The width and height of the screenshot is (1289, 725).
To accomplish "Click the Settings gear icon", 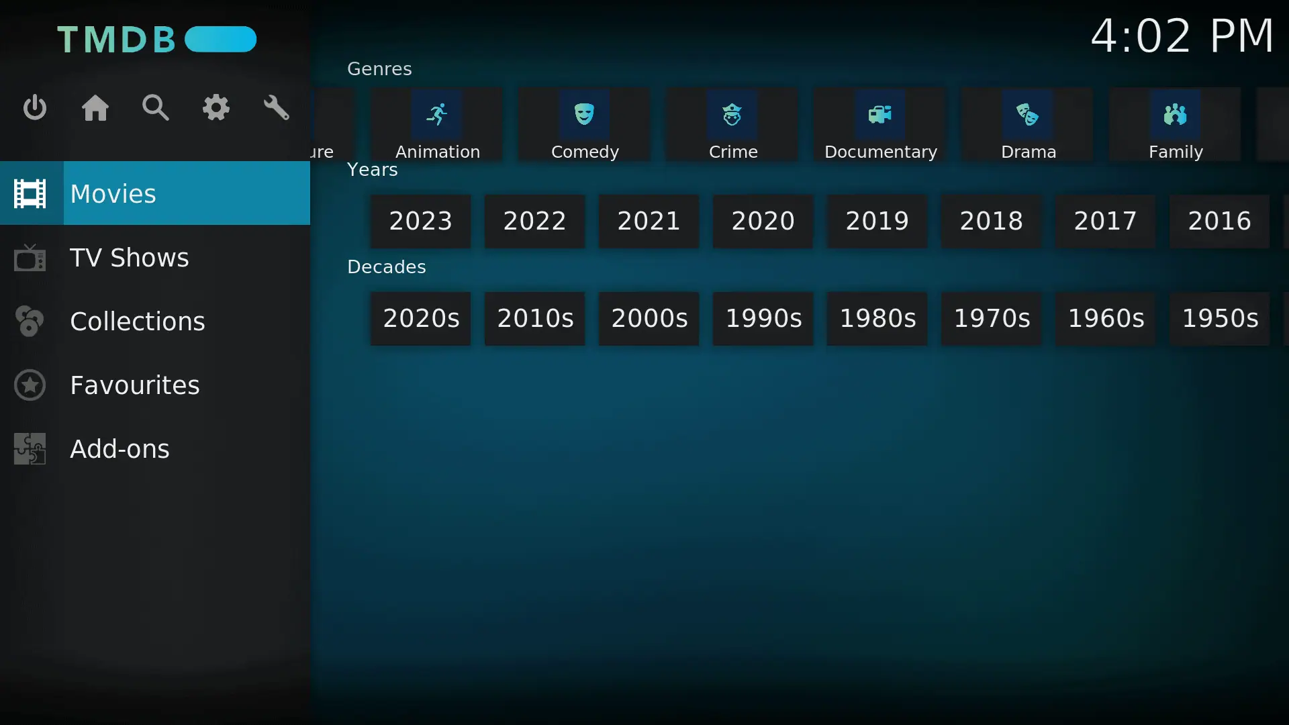I will (216, 108).
